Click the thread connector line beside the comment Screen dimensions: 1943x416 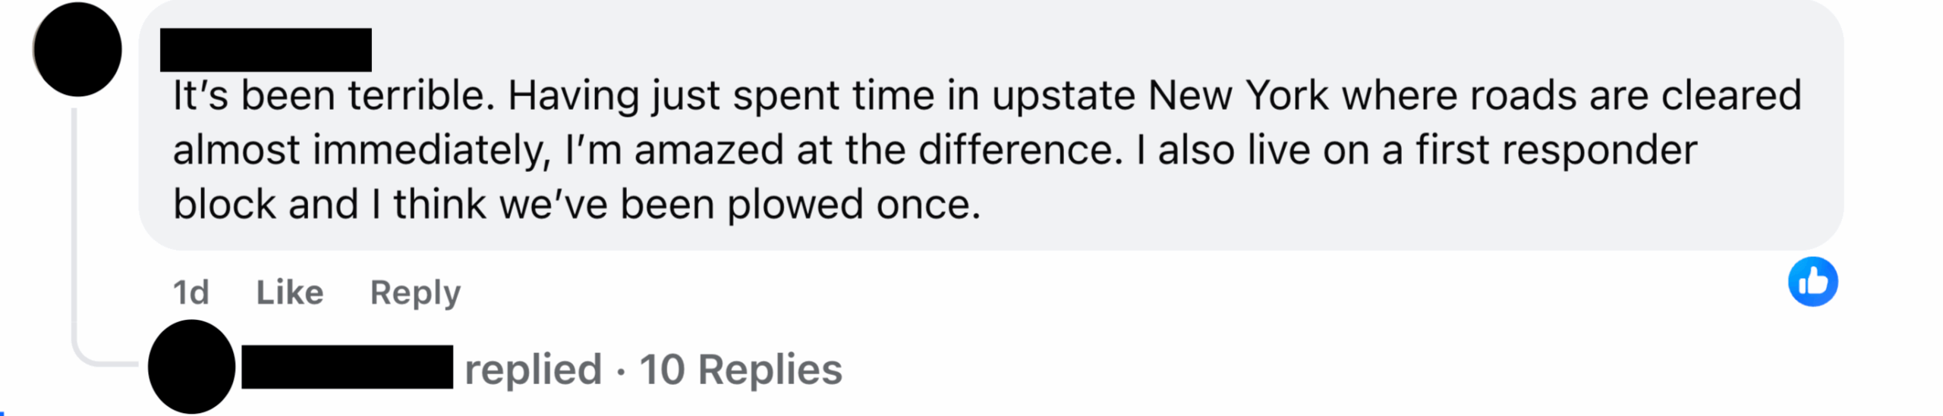pyautogui.click(x=74, y=227)
